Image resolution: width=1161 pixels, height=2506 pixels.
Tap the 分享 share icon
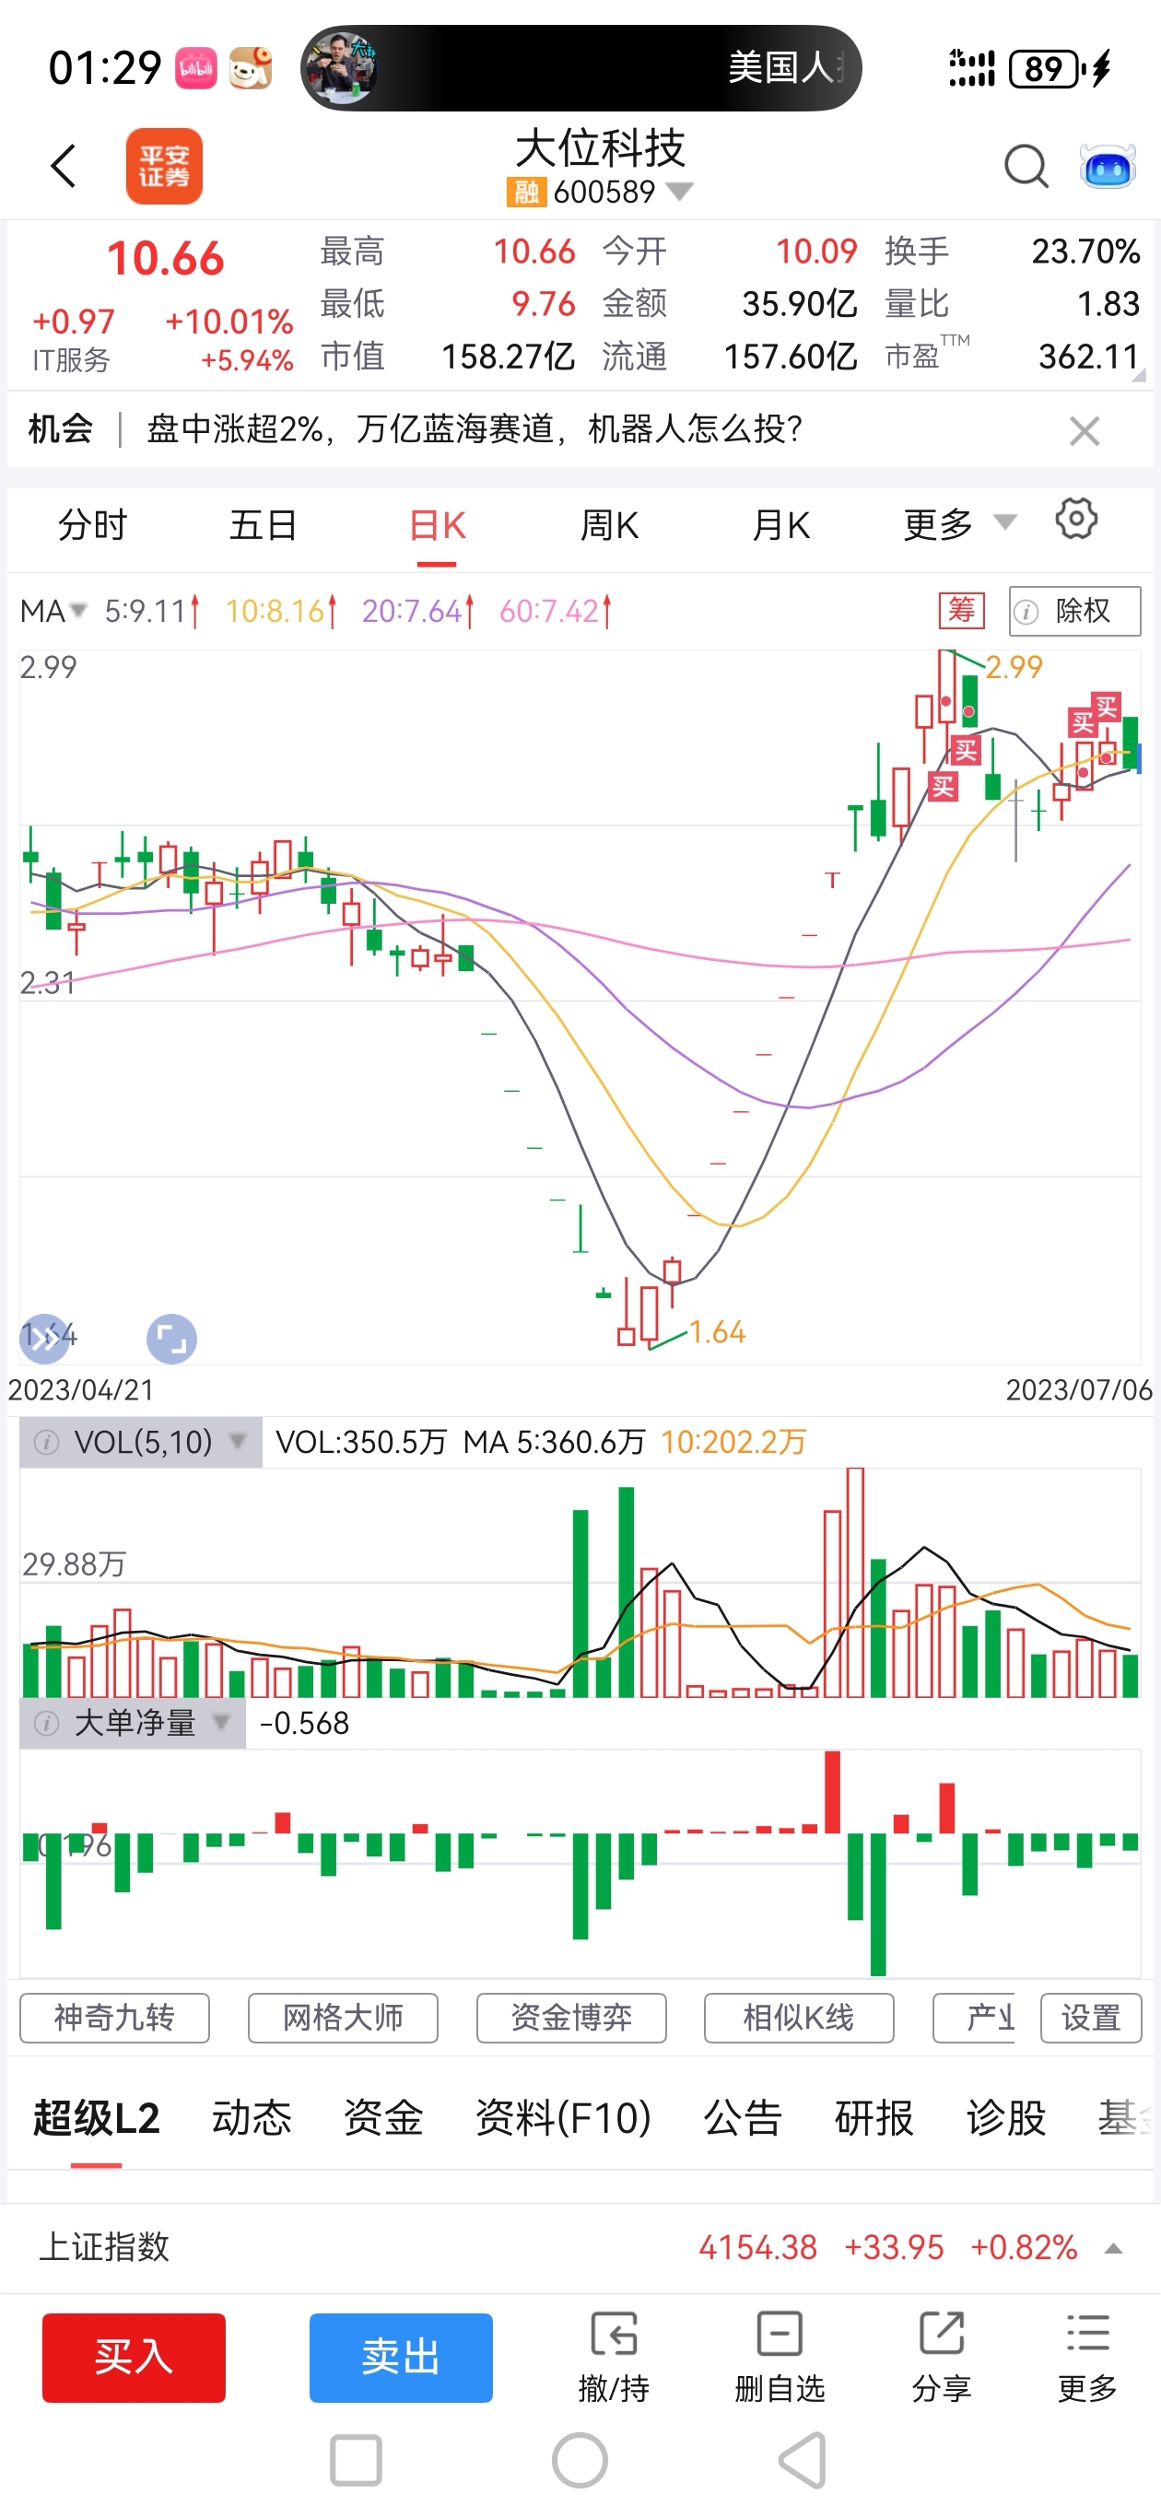pyautogui.click(x=941, y=2355)
